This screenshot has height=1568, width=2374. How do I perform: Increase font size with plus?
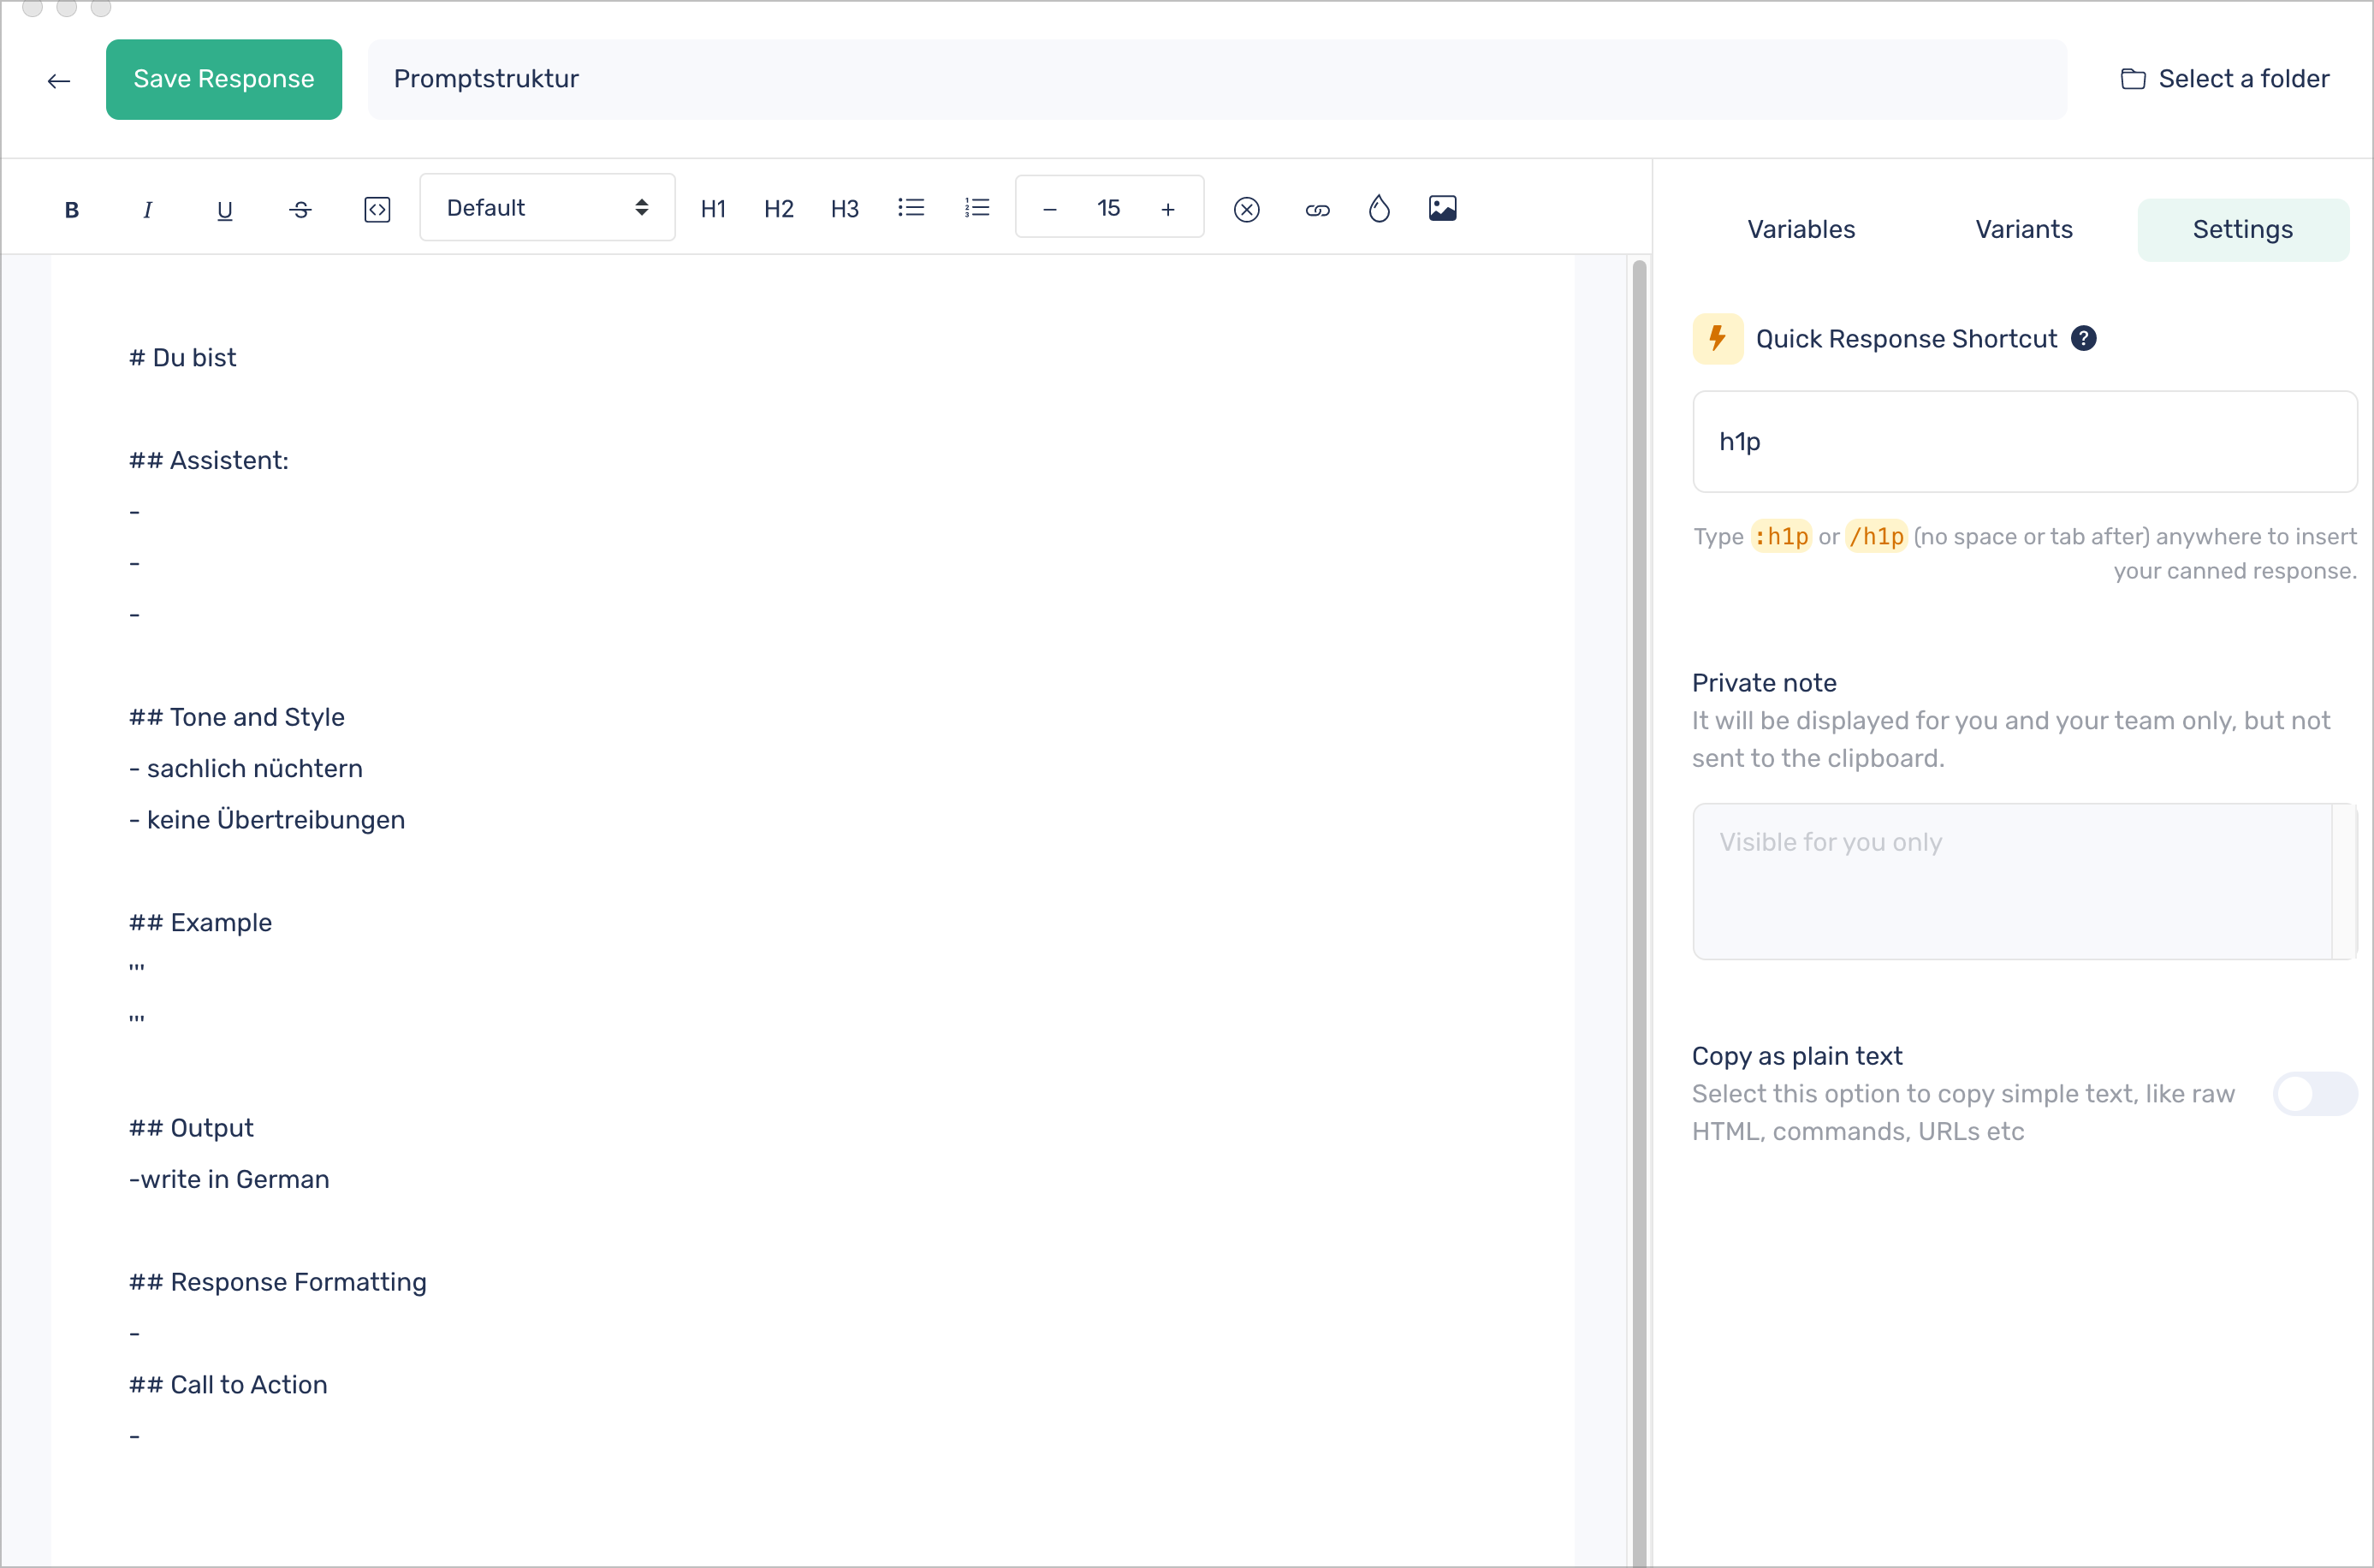coord(1167,209)
